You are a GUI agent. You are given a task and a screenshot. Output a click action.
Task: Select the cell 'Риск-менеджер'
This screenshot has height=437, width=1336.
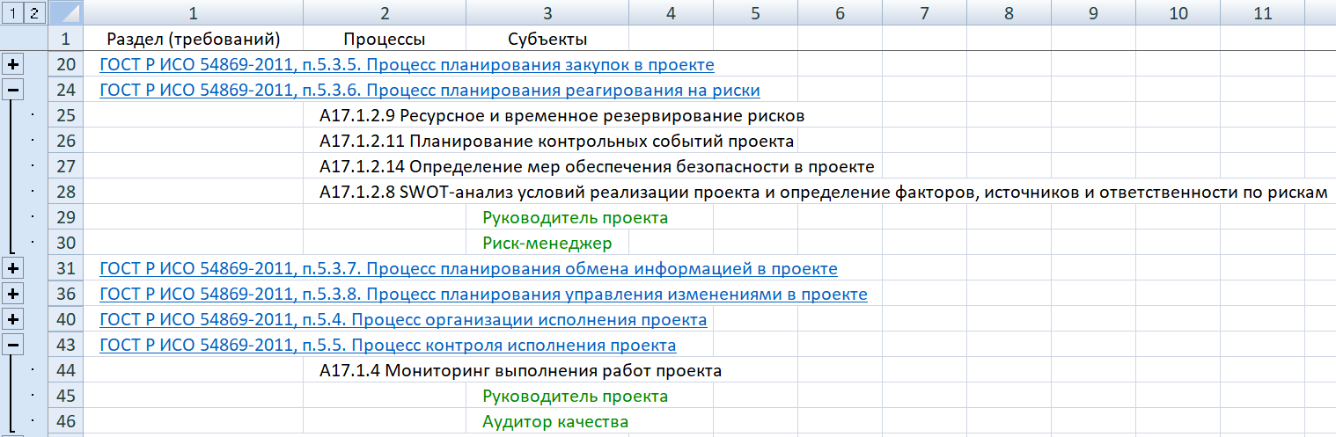coord(547,244)
